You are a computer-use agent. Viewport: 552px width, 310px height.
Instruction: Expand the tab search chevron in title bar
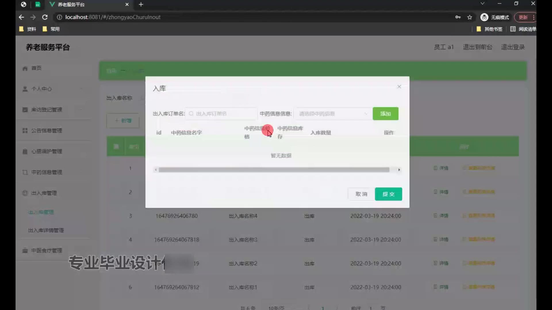pos(482,3)
